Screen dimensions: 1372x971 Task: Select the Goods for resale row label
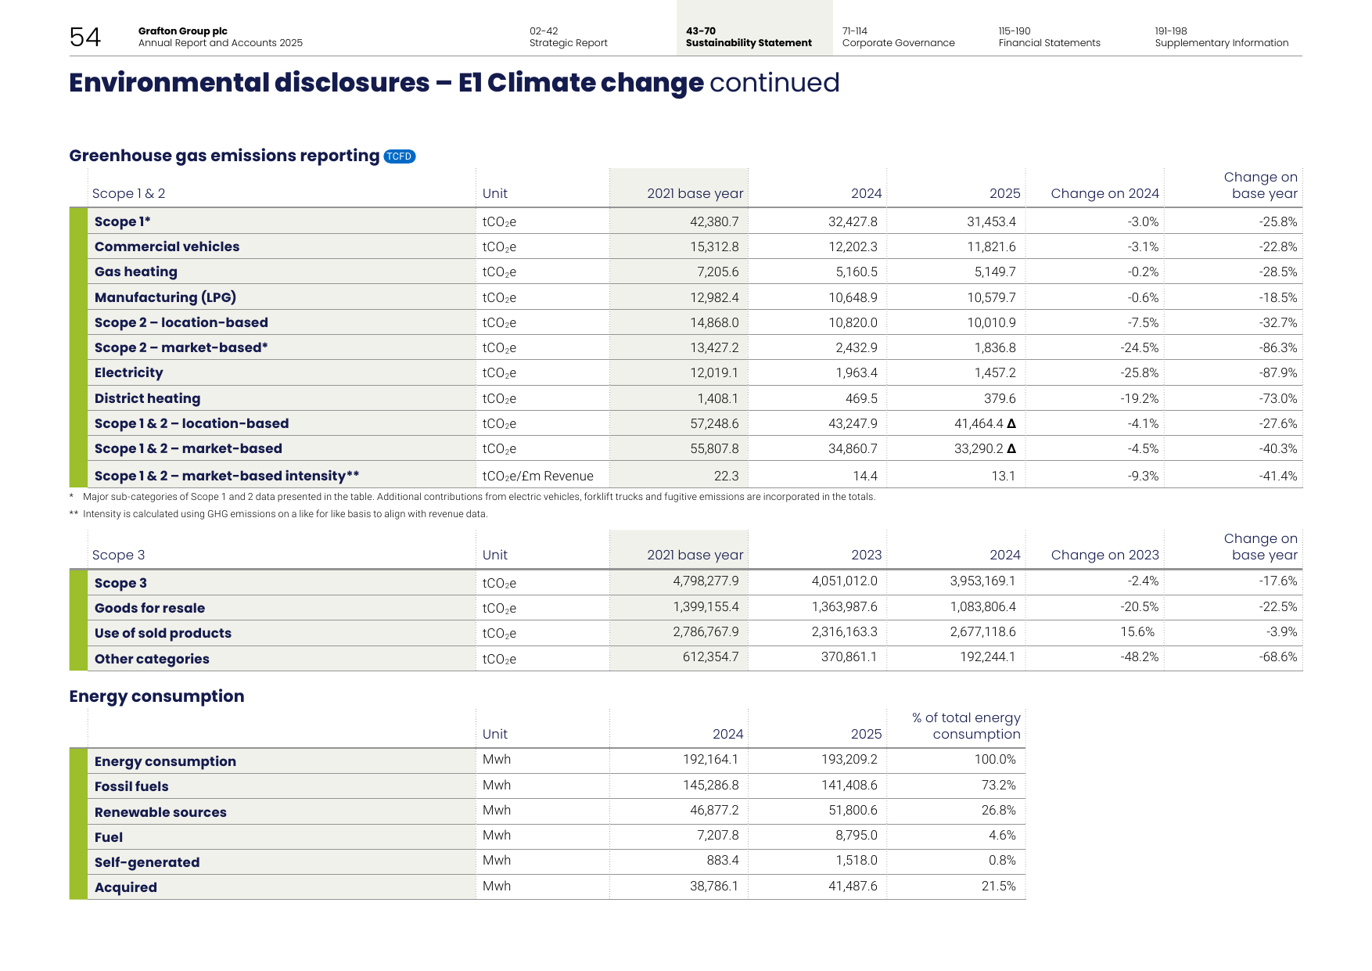click(149, 608)
